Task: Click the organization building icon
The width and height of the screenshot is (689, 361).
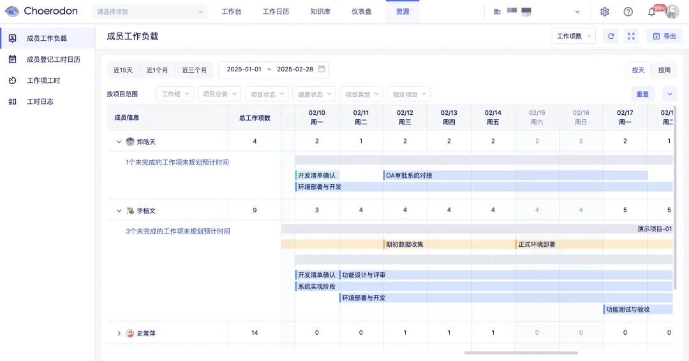Action: (497, 12)
